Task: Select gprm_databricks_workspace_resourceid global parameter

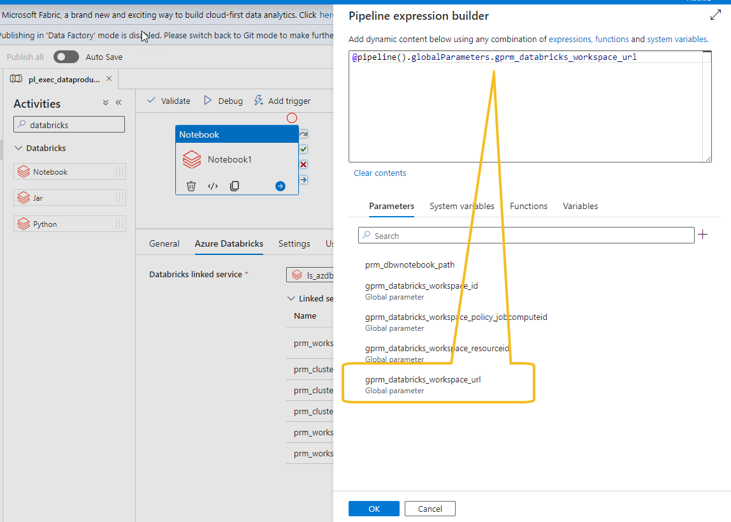Action: 437,353
